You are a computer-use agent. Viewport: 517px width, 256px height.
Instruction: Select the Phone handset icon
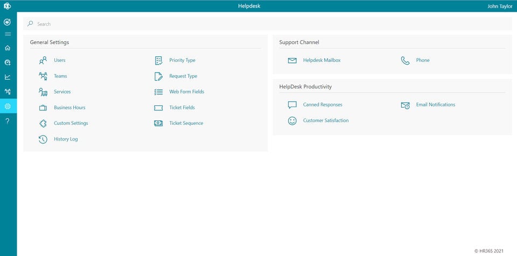405,60
